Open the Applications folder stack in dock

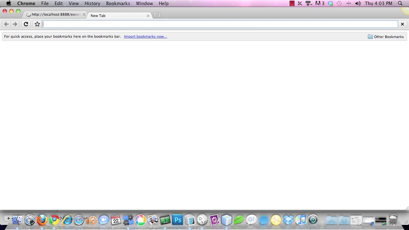click(332, 220)
